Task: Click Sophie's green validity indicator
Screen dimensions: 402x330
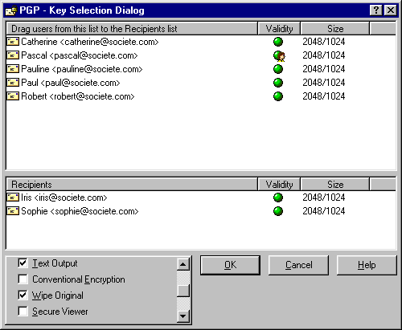Action: [278, 211]
